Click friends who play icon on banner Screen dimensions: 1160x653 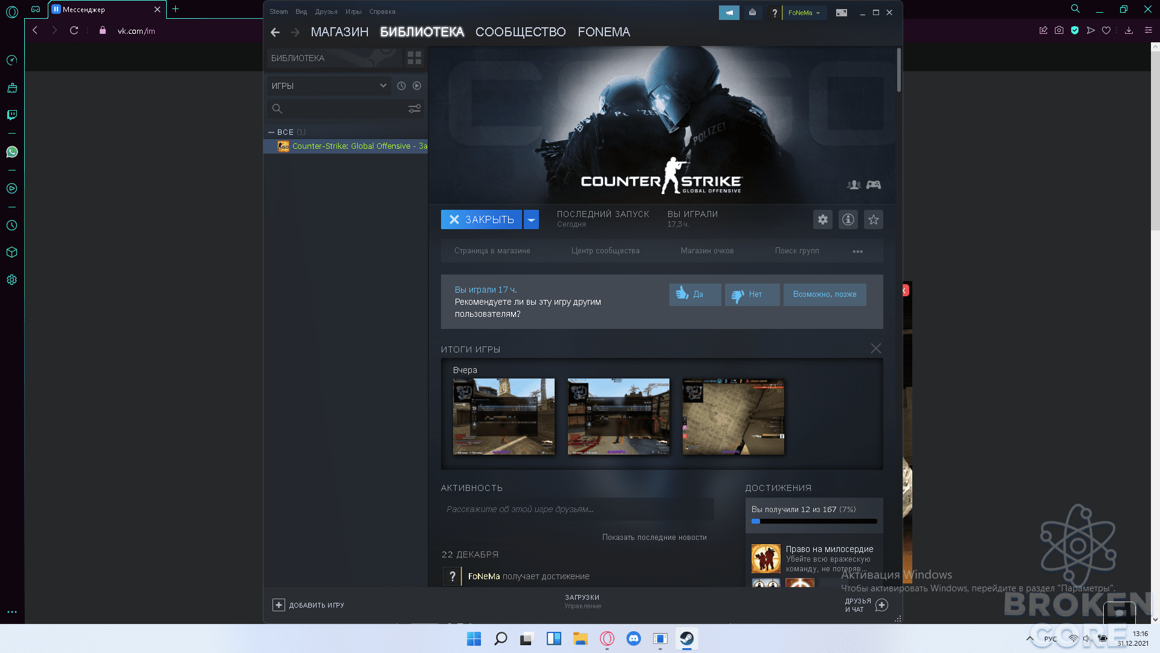(854, 185)
